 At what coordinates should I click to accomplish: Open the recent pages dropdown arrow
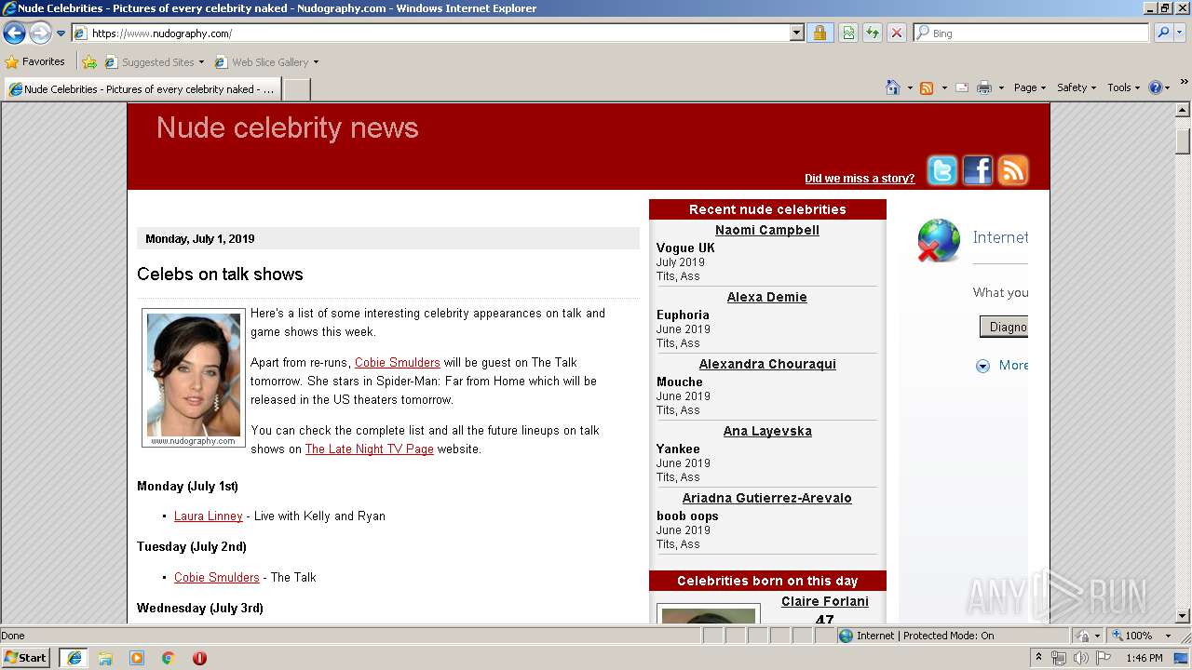pos(61,33)
